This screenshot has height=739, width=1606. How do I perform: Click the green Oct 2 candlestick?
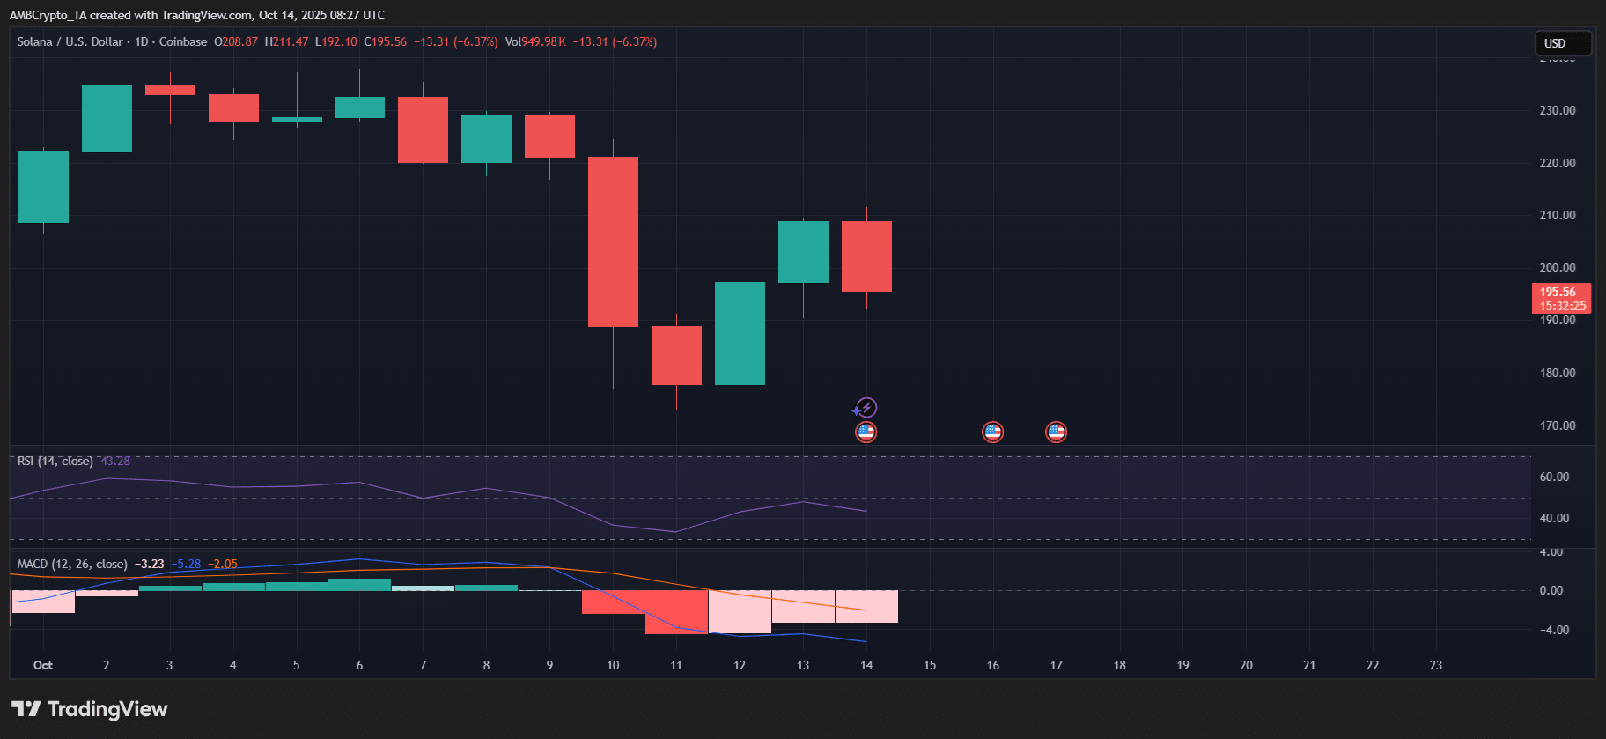[x=107, y=118]
